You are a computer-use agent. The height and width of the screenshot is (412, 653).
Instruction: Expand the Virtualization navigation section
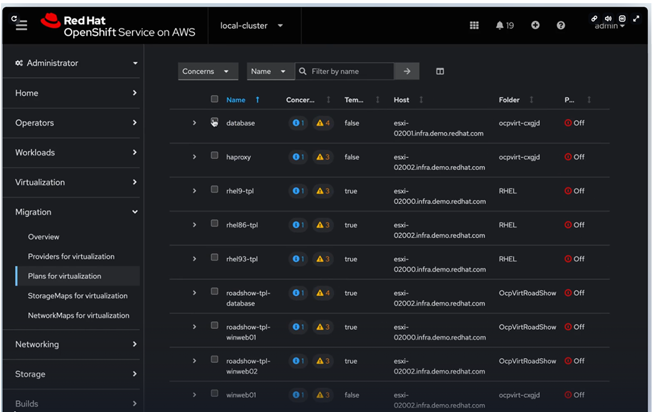coord(76,183)
